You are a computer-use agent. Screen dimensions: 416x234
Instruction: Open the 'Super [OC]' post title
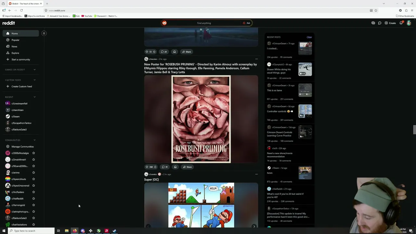coord(151,179)
